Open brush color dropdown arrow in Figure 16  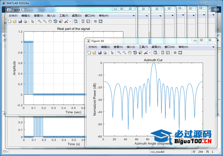(x=150, y=53)
